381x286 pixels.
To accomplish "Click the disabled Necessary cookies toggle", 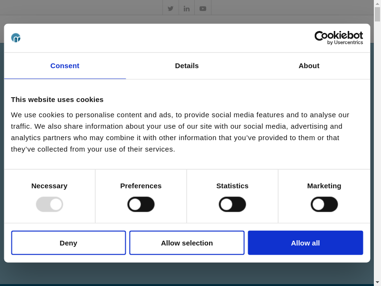I will coord(50,204).
